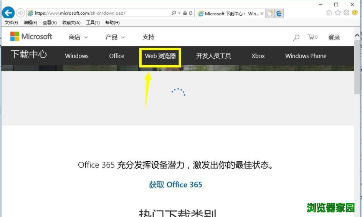Open the address bar search dropdown arrow

pyautogui.click(x=179, y=13)
